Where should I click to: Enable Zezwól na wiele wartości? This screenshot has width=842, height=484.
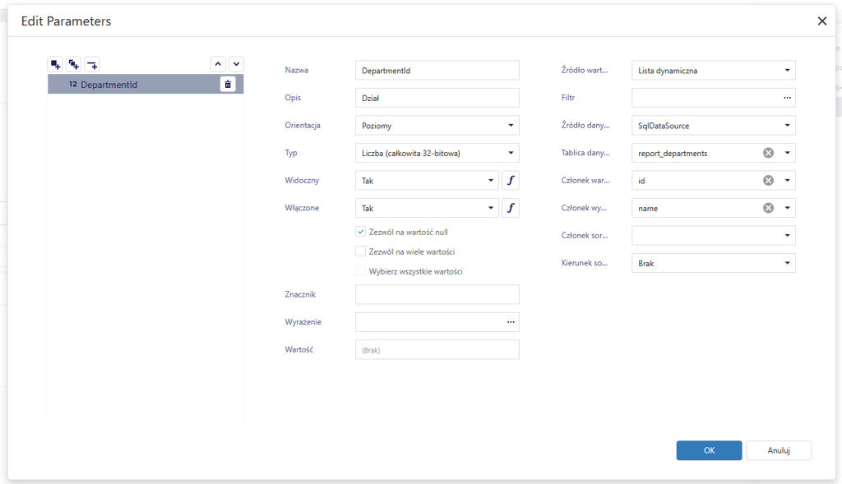pos(360,251)
